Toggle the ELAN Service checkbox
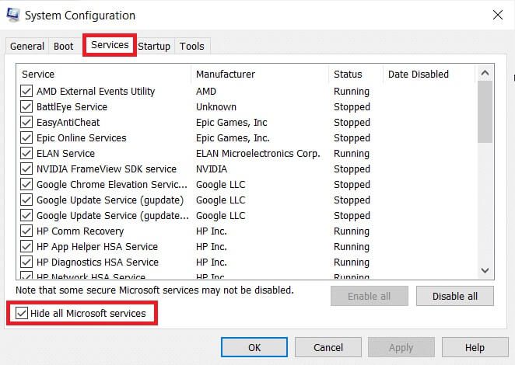 (x=26, y=153)
